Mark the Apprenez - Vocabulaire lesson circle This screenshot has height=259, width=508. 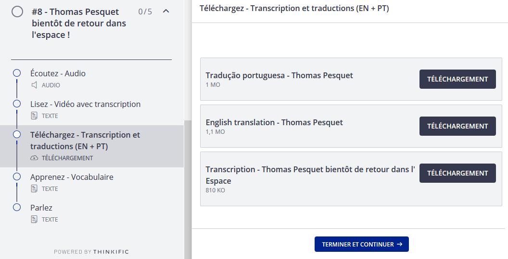click(x=17, y=177)
